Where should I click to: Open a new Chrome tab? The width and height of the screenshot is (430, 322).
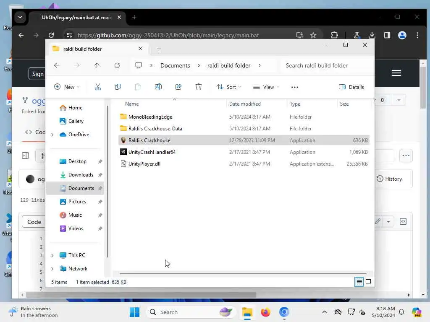click(x=134, y=17)
